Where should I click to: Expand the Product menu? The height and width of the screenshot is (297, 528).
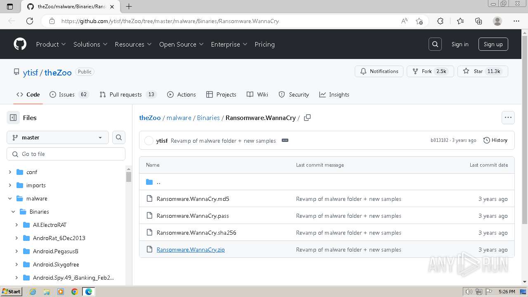coord(51,44)
